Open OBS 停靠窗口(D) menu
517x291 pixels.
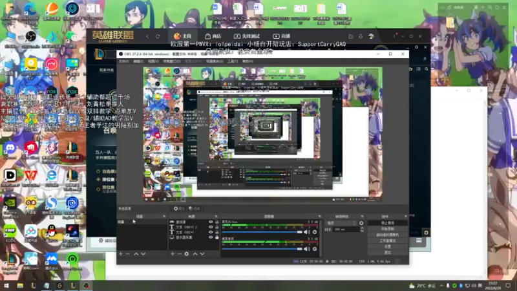(171, 61)
